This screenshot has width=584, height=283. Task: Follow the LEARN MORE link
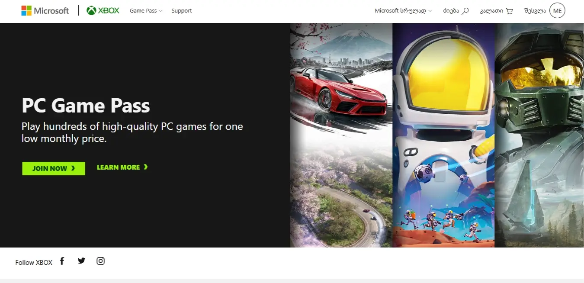click(x=122, y=167)
